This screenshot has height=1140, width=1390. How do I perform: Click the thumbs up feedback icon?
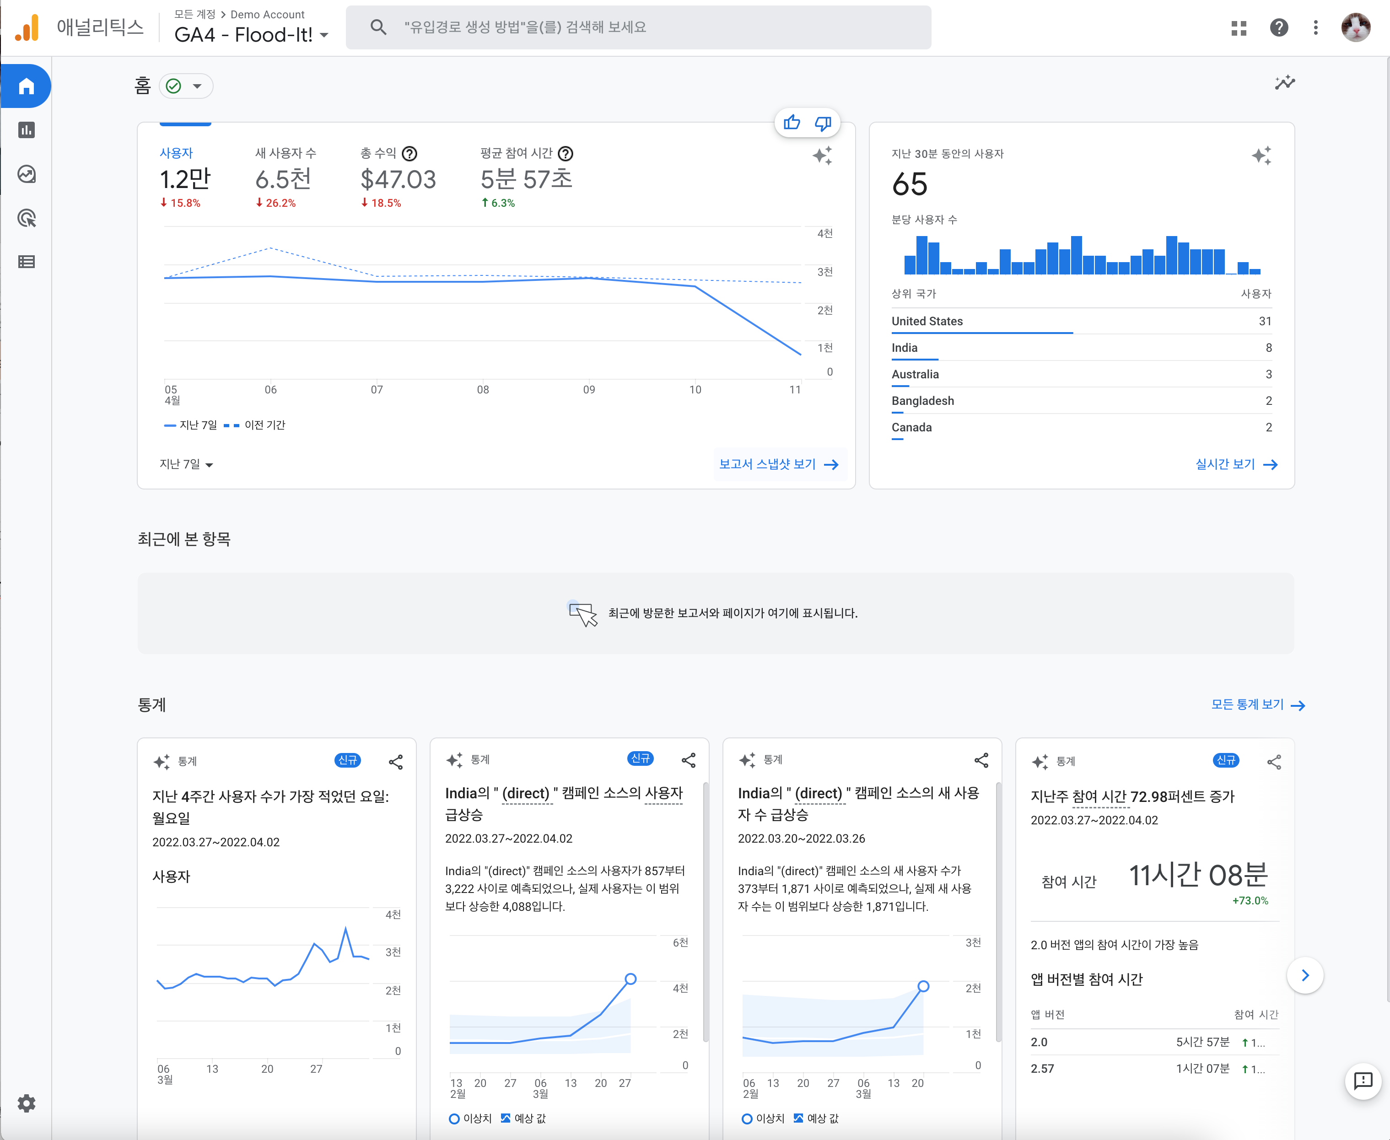pyautogui.click(x=792, y=123)
